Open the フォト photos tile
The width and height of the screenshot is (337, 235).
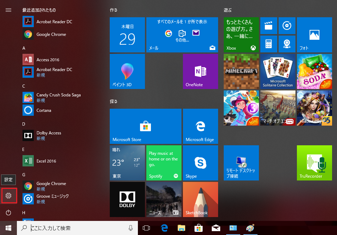[314, 35]
